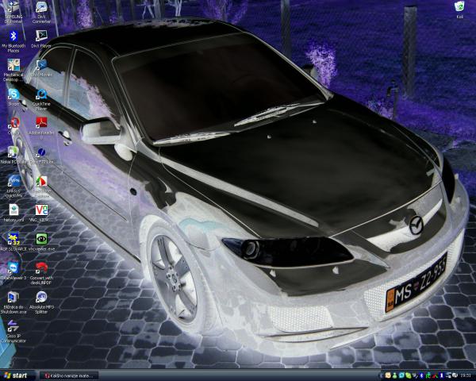Image resolution: width=476 pixels, height=381 pixels.
Task: Switch to the browser window in the taskbar
Action: click(x=71, y=375)
